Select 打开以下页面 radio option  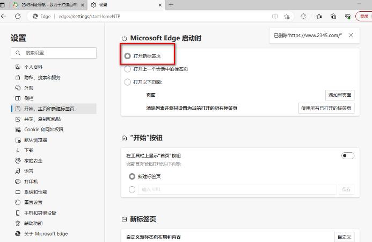coord(128,82)
